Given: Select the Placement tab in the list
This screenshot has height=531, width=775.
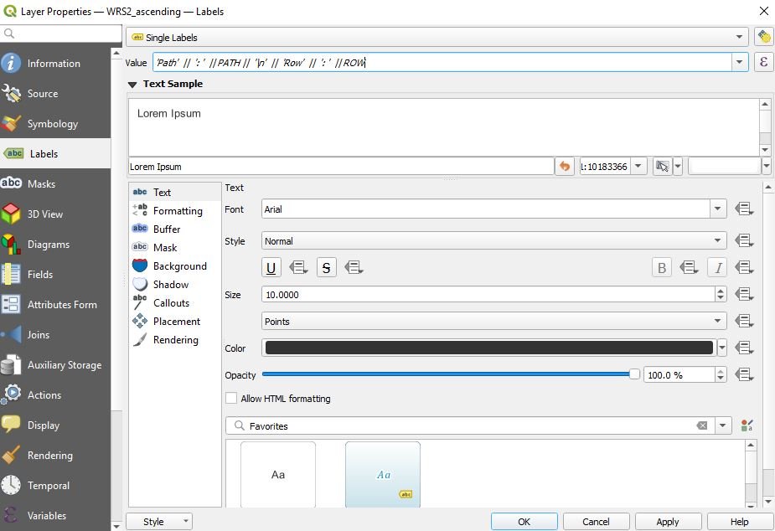Looking at the screenshot, I should (176, 322).
